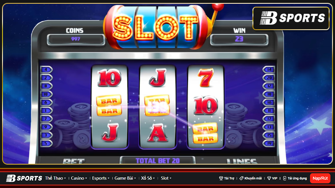Expand the Casino dropdown menu
Screen dimensions: 335x188
point(79,178)
